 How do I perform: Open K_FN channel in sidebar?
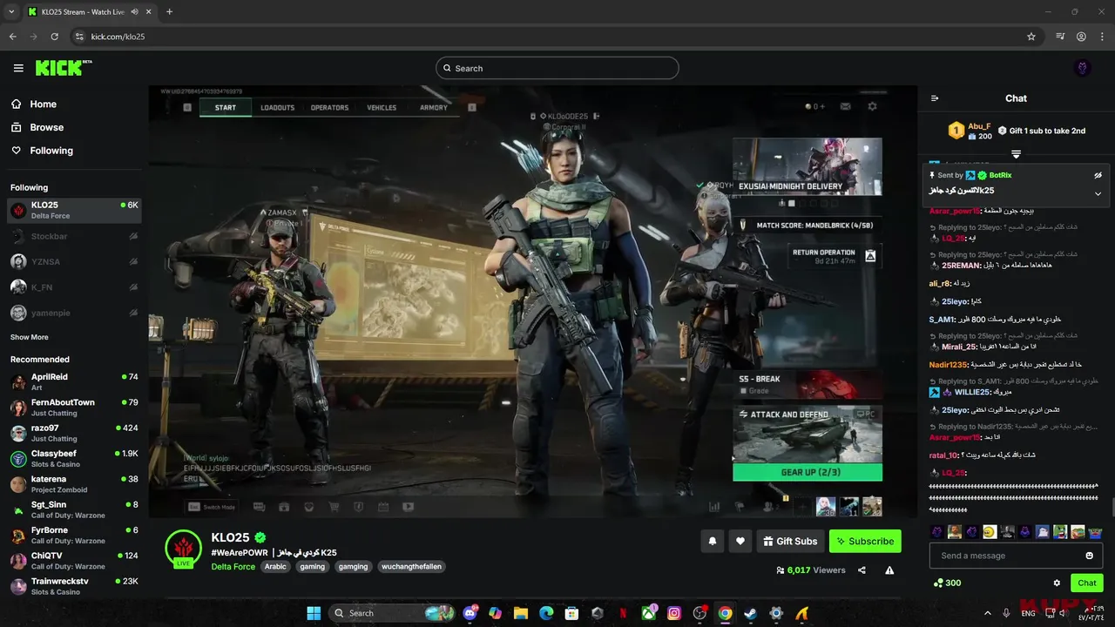click(74, 287)
